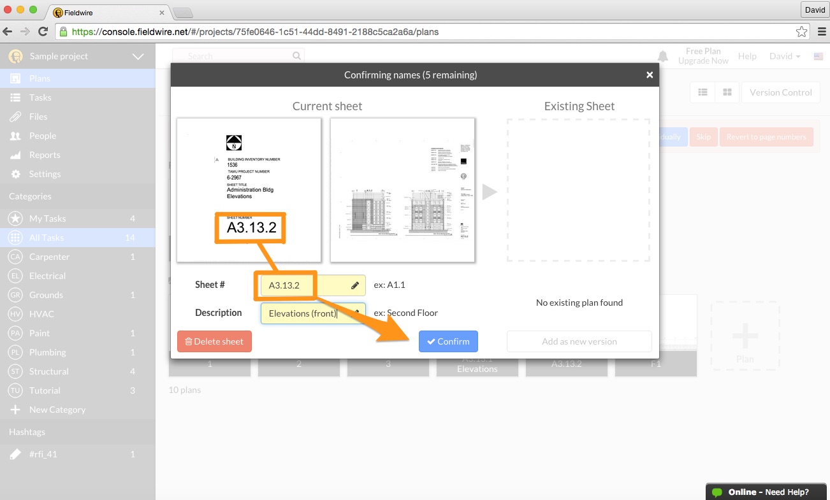Click the Reports chart icon
This screenshot has height=500, width=830.
[x=16, y=155]
